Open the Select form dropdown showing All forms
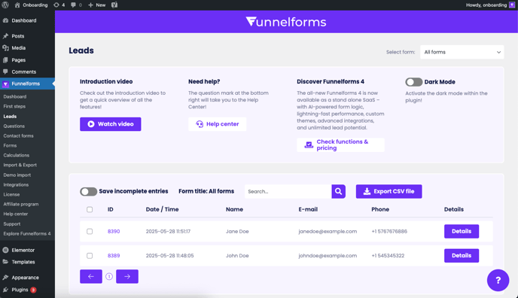Image resolution: width=518 pixels, height=298 pixels. pyautogui.click(x=462, y=52)
